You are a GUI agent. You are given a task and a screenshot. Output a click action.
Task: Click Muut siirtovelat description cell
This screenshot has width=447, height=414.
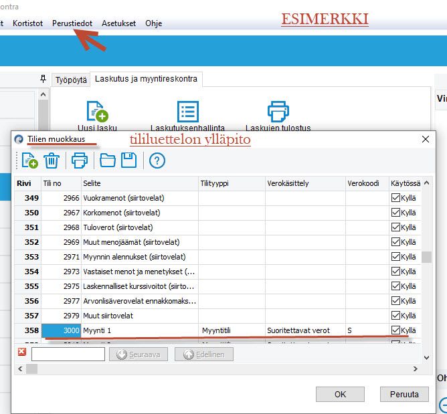[x=140, y=316]
